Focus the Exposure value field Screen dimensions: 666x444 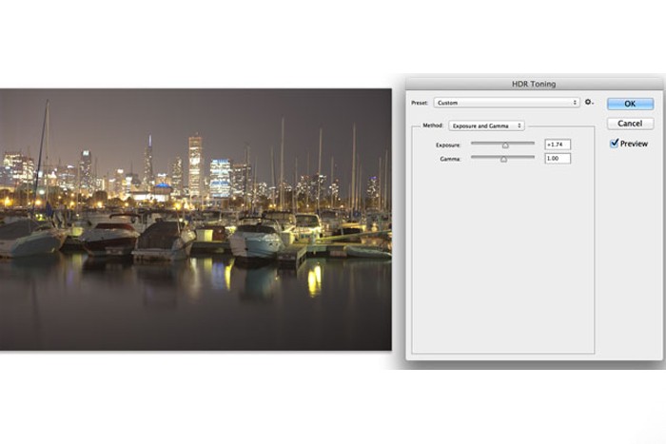(557, 145)
